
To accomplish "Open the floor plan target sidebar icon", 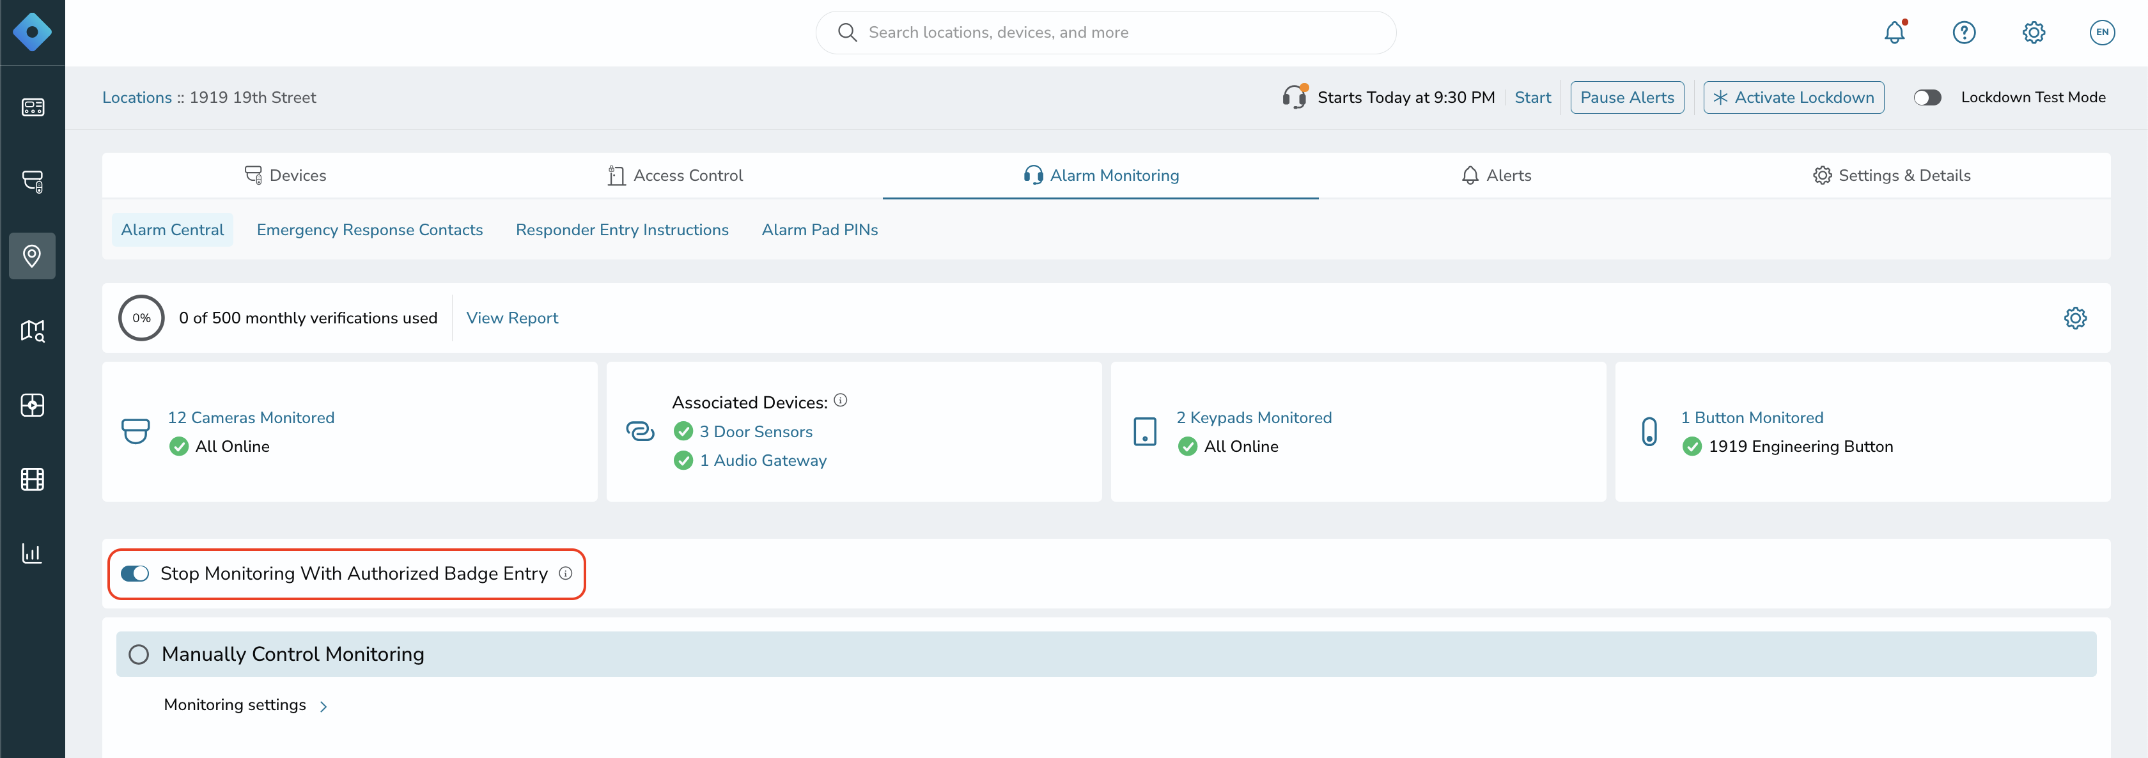I will point(33,405).
